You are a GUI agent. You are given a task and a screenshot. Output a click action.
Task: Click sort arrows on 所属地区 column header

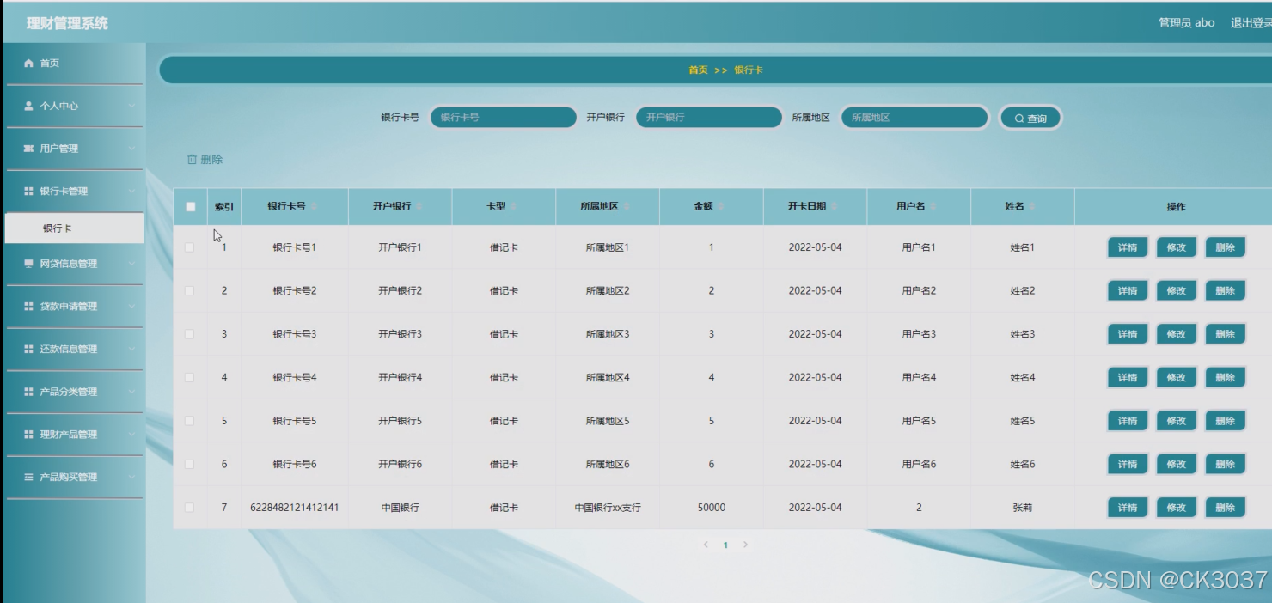click(627, 207)
